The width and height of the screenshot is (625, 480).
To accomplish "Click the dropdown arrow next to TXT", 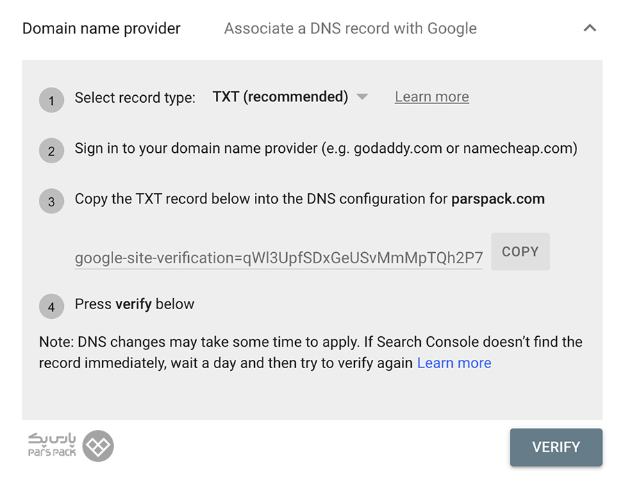I will coord(362,97).
